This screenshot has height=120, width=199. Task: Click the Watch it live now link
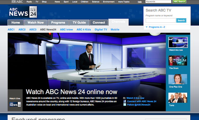[x=135, y=98]
